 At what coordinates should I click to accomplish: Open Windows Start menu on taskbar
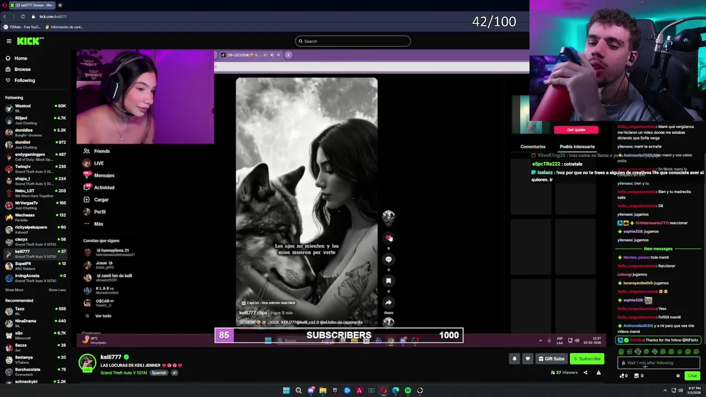[x=286, y=390]
